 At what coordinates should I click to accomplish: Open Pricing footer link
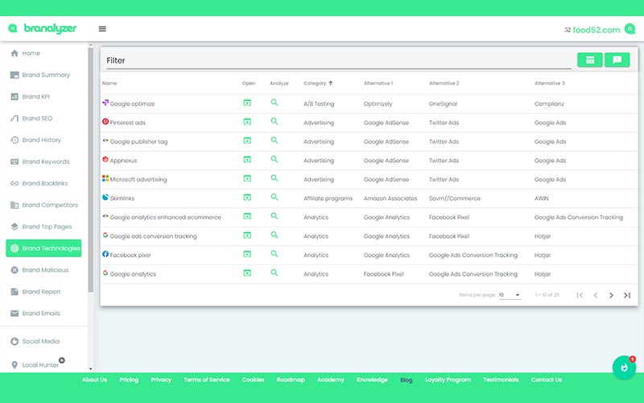point(129,380)
